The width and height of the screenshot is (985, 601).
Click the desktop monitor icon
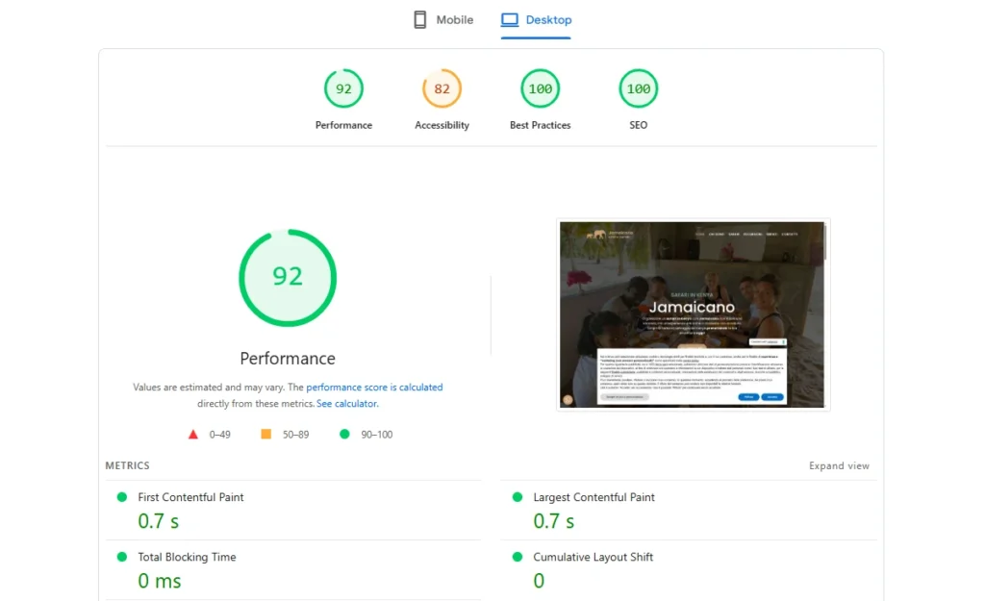510,20
